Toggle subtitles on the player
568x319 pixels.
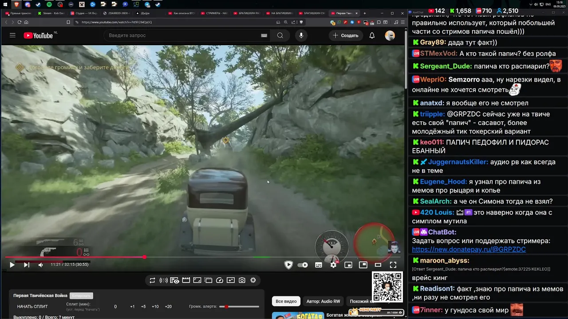coord(318,265)
